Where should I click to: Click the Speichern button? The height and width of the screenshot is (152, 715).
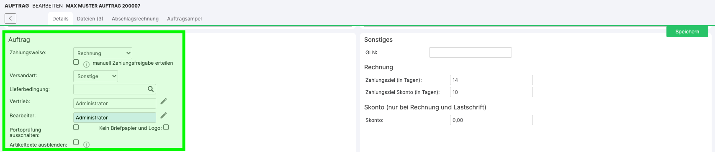[x=687, y=31]
